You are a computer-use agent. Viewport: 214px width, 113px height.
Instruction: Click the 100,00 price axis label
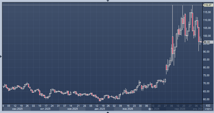[207, 36]
